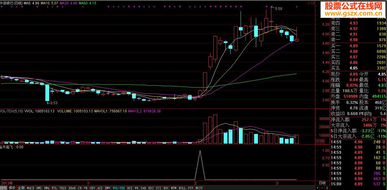Image resolution: width=387 pixels, height=190 pixels.
Task: Select the RSI indicator tab
Action: coord(130,188)
